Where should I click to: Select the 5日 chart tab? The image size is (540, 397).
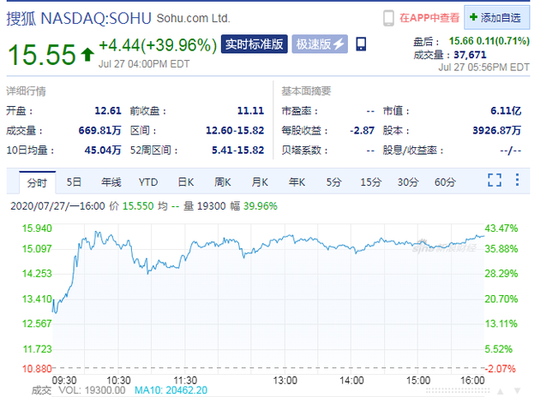pyautogui.click(x=74, y=182)
